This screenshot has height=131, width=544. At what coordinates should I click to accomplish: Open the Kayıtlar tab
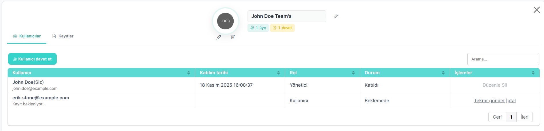click(63, 36)
